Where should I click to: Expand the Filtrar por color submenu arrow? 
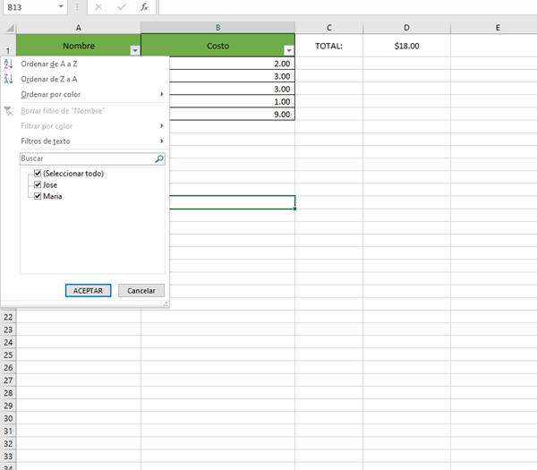tap(162, 126)
